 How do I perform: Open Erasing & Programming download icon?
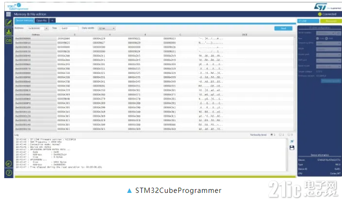click(9, 31)
